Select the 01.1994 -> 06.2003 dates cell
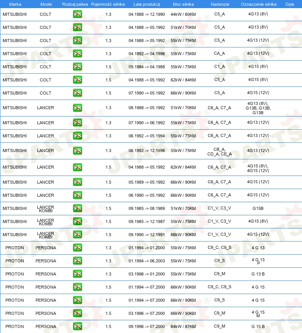302x333 pixels. 147,261
